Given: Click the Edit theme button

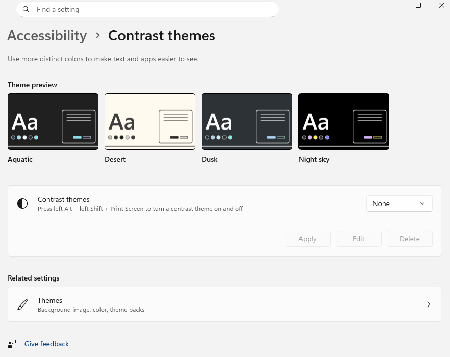Looking at the screenshot, I should [358, 238].
